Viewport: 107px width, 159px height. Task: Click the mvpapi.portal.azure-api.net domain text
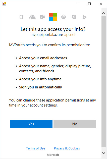coord(53,35)
